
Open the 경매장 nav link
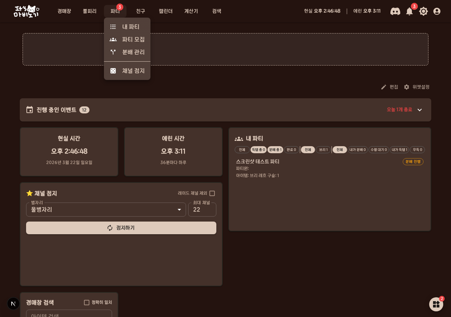(64, 11)
